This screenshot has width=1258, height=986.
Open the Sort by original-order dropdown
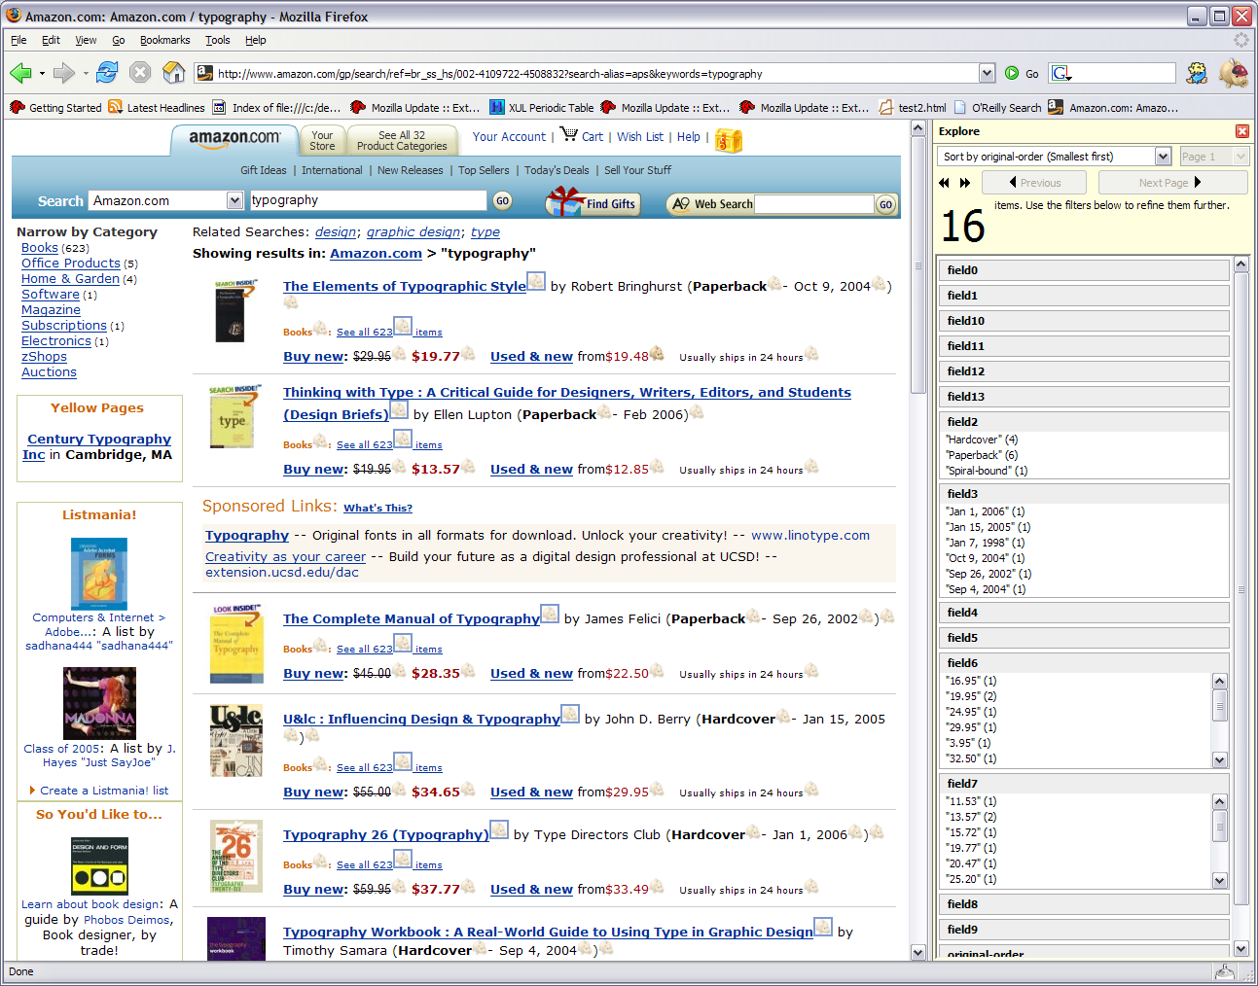(1163, 157)
